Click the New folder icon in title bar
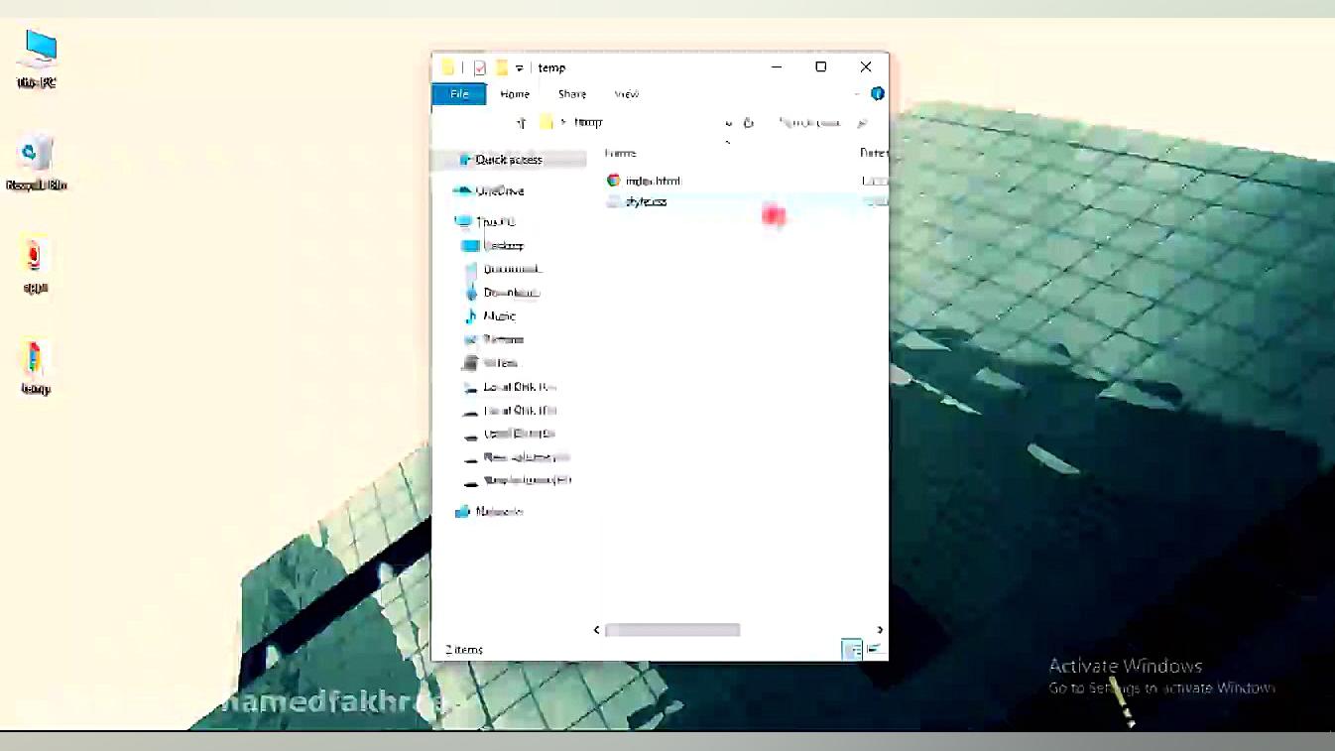 tap(502, 67)
